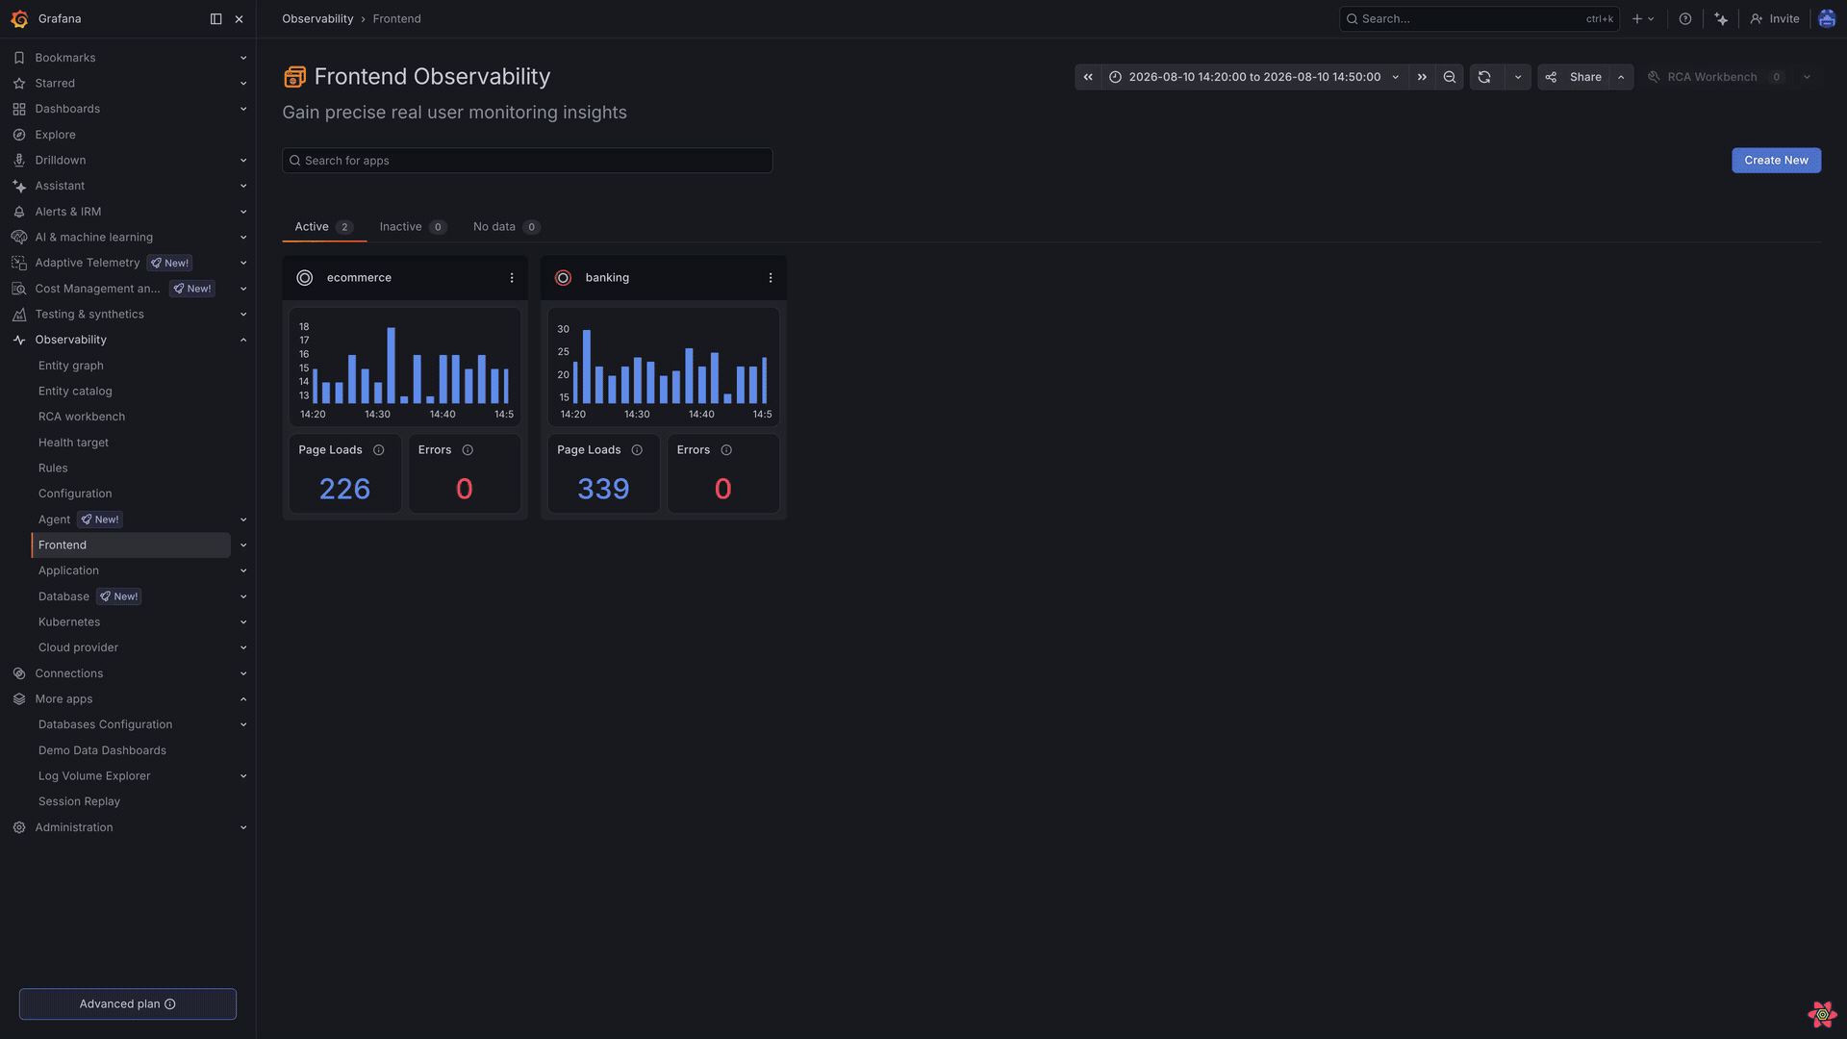Click the Advanced plan button
Image resolution: width=1847 pixels, height=1039 pixels.
coord(128,1004)
